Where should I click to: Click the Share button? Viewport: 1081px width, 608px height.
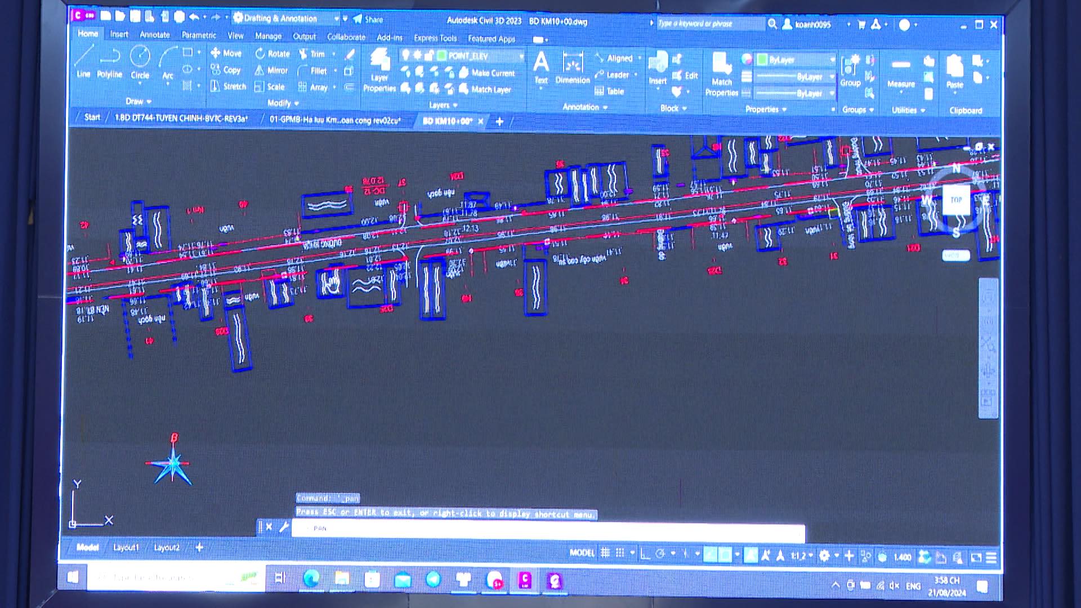(x=368, y=19)
